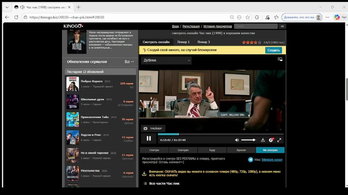Click the browser back arrow
Viewport: 348px width, 195px height.
tap(7, 17)
